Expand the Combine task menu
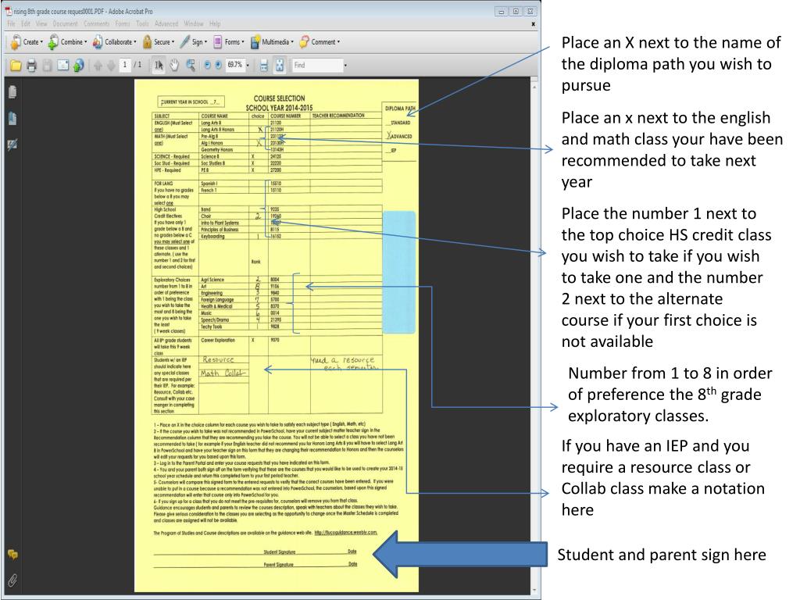 [x=67, y=42]
